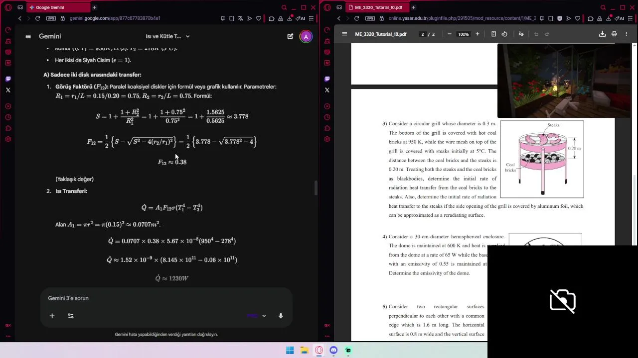Rotate the PDF counterclockwise
This screenshot has width=638, height=358.
[504, 34]
